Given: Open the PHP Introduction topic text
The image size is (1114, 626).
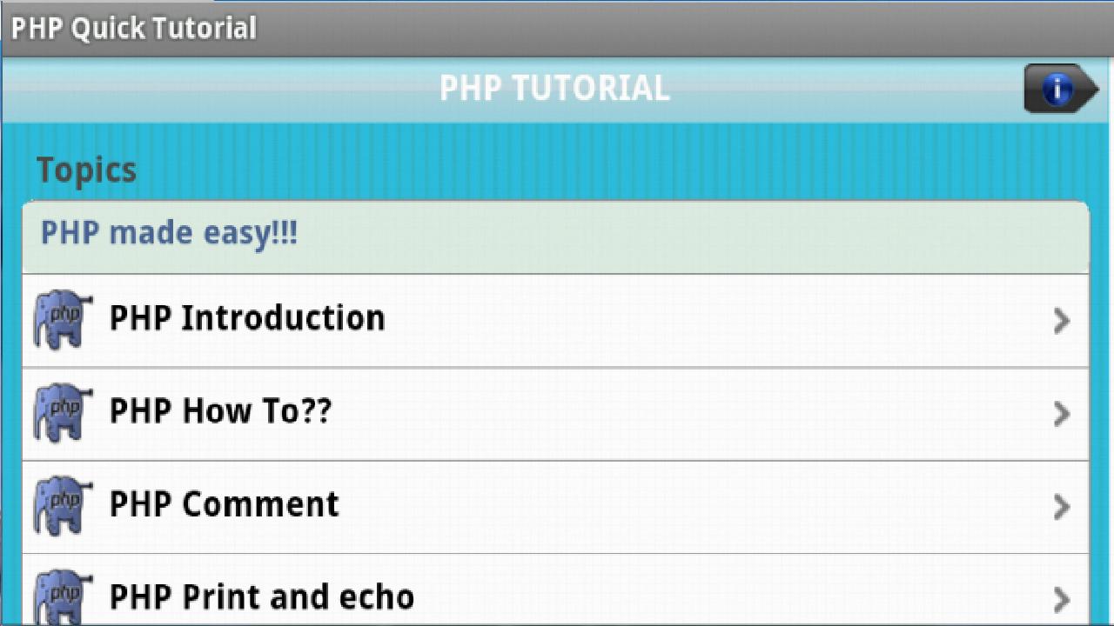Looking at the screenshot, I should pyautogui.click(x=247, y=318).
